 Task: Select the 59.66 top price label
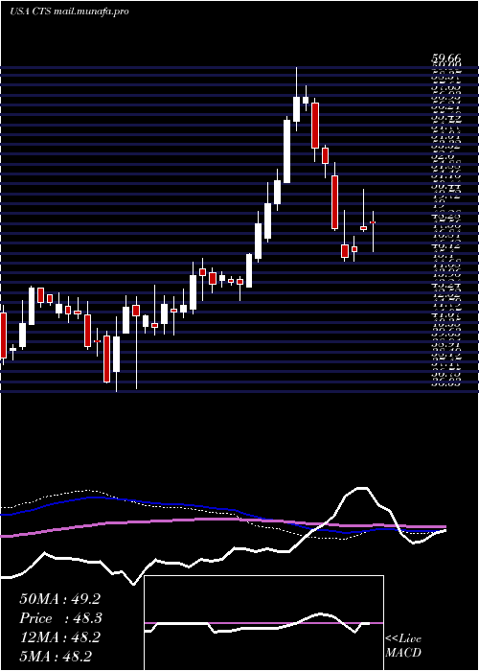point(445,59)
